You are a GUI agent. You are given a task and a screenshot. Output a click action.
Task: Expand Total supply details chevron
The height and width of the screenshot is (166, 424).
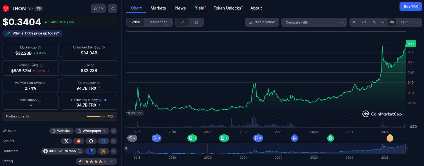(100, 88)
